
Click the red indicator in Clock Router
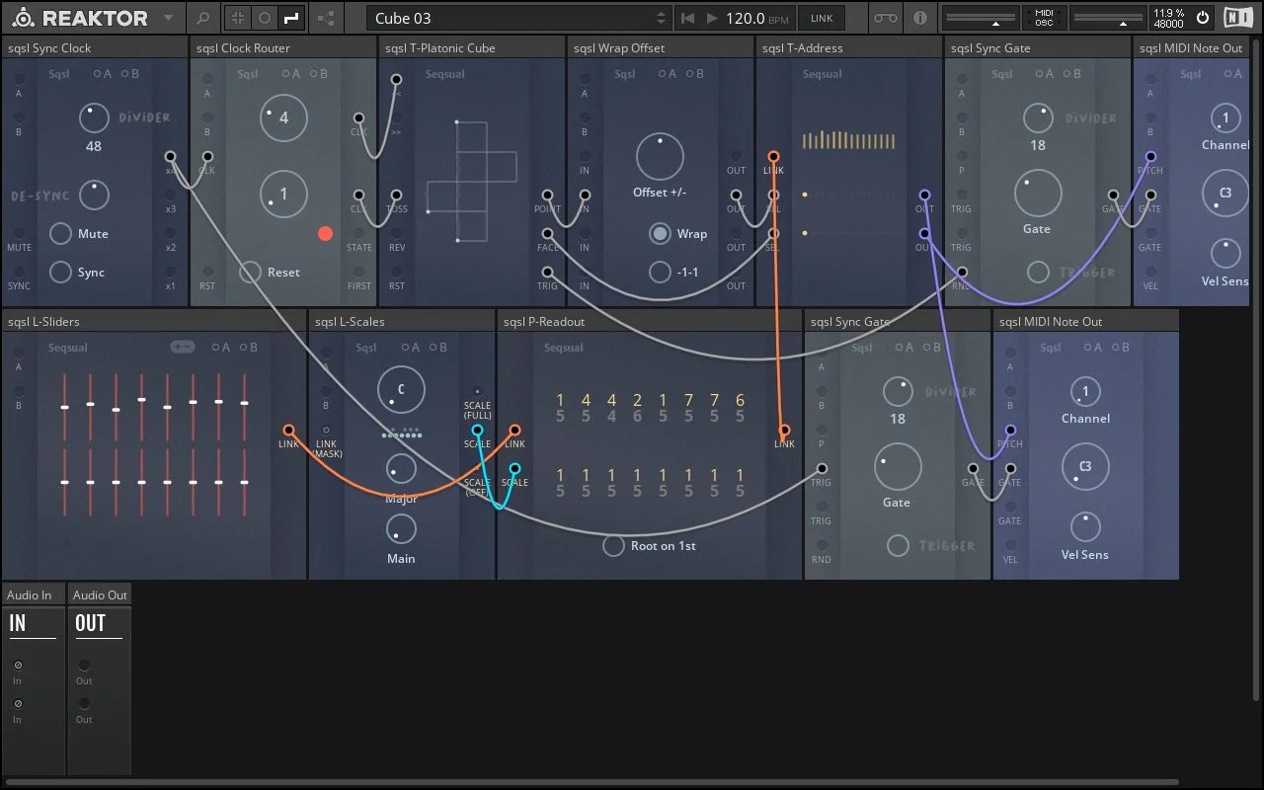tap(325, 234)
